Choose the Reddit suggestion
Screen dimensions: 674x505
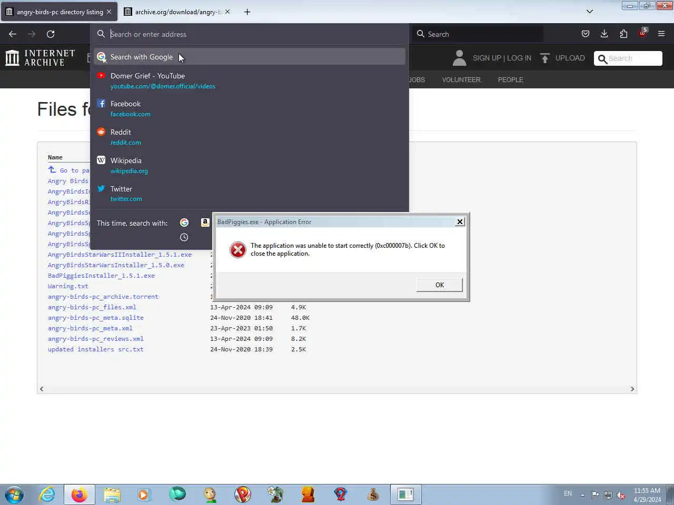[x=250, y=137]
